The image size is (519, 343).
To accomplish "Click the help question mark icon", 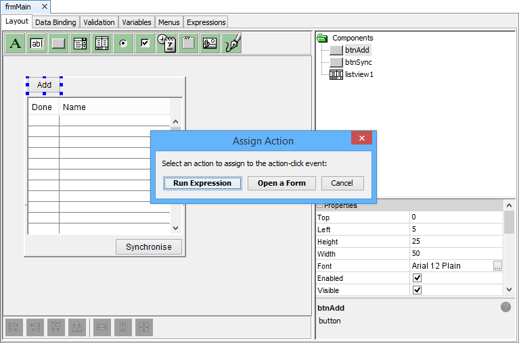I will [505, 307].
